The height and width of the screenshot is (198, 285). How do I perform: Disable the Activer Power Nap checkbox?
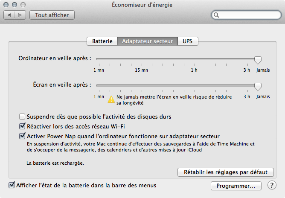(22, 136)
